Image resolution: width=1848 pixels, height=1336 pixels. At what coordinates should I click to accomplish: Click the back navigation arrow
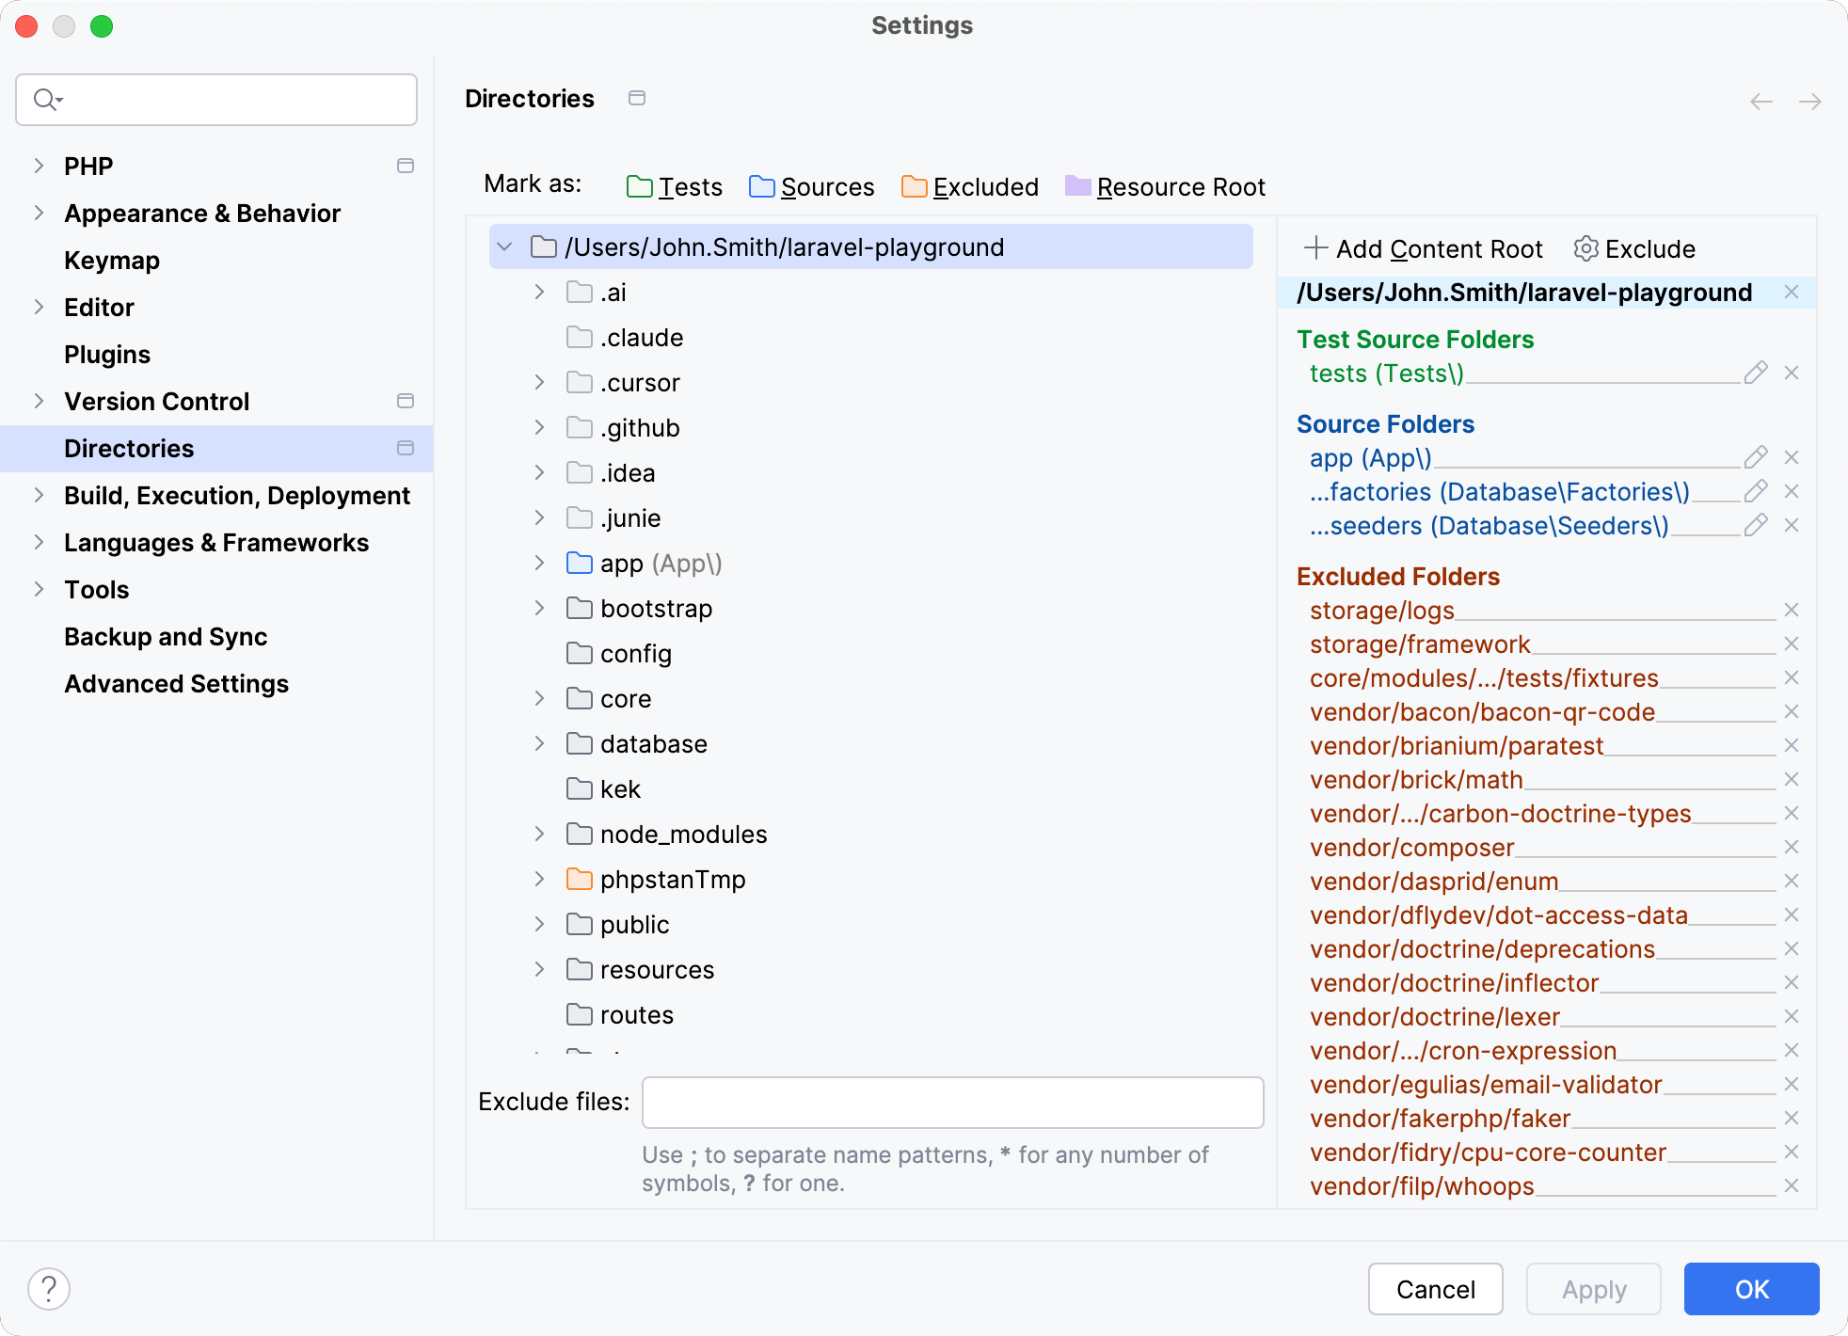coord(1760,101)
